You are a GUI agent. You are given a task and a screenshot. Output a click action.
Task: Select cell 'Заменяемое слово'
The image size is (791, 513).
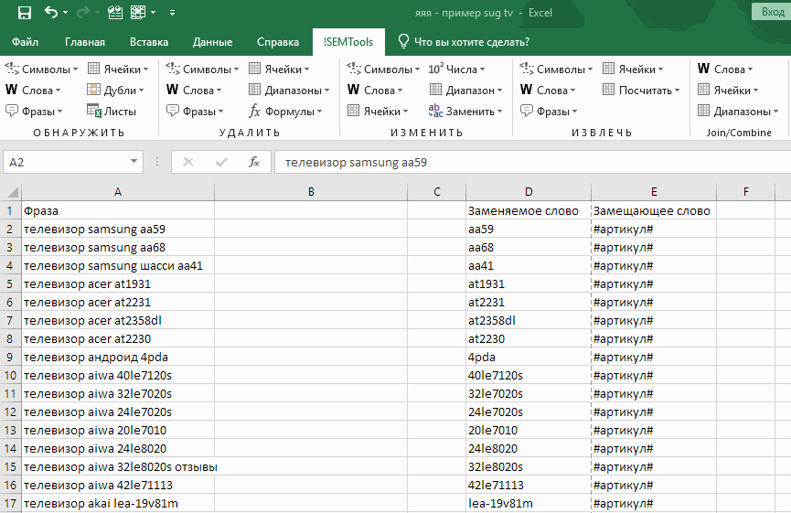coord(529,211)
